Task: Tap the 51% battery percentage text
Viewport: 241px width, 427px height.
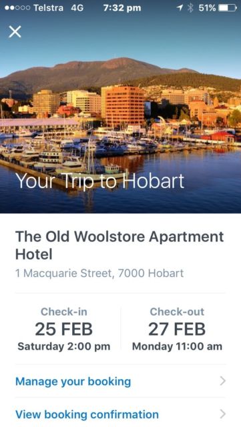Action: point(207,8)
